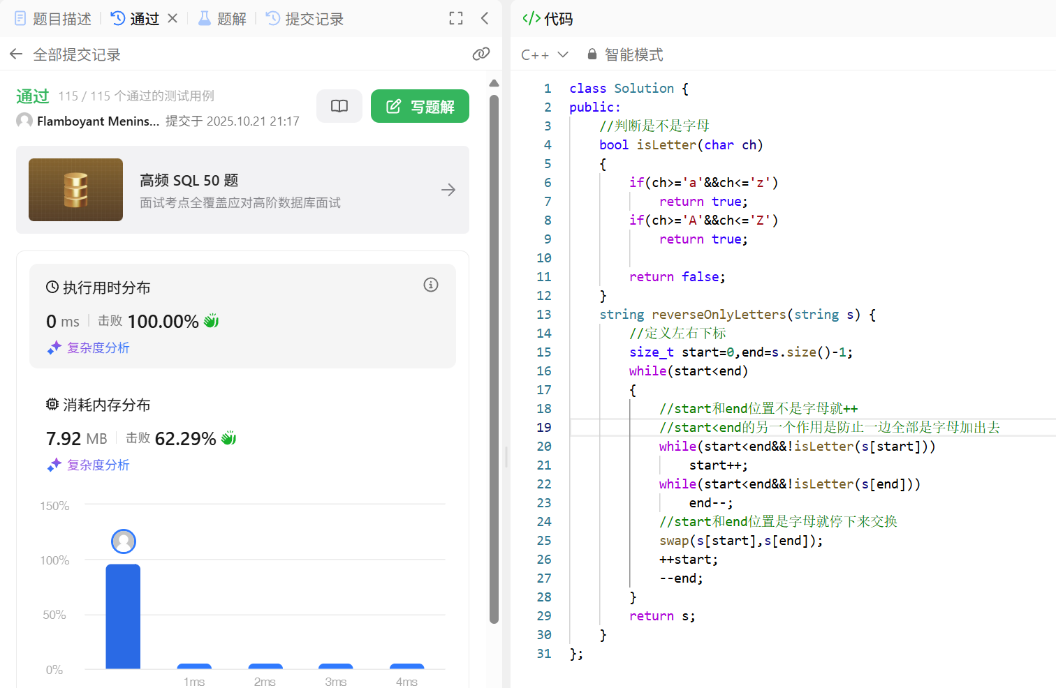
Task: Click the comment '//判断是不是字母'
Action: [x=654, y=126]
